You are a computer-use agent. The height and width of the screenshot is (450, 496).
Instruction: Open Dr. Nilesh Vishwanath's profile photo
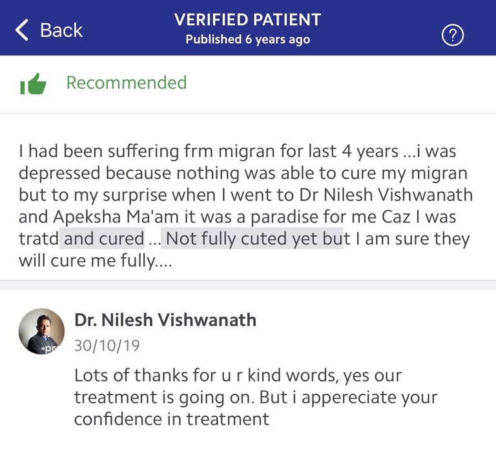[41, 331]
